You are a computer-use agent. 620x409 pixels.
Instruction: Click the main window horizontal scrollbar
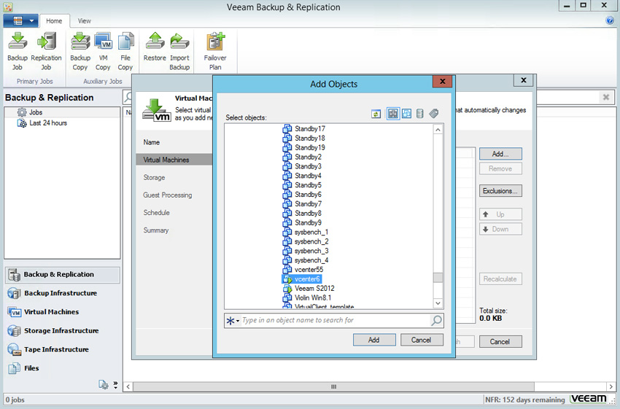[x=333, y=386]
